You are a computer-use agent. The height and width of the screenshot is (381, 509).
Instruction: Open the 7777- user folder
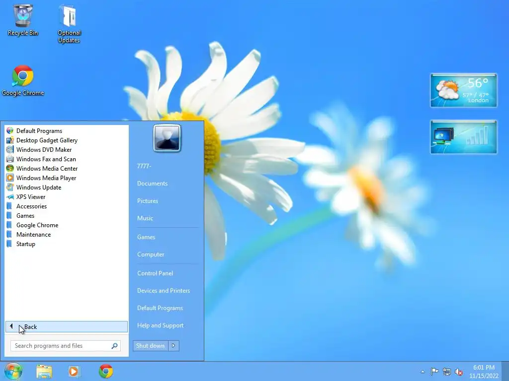tap(144, 166)
